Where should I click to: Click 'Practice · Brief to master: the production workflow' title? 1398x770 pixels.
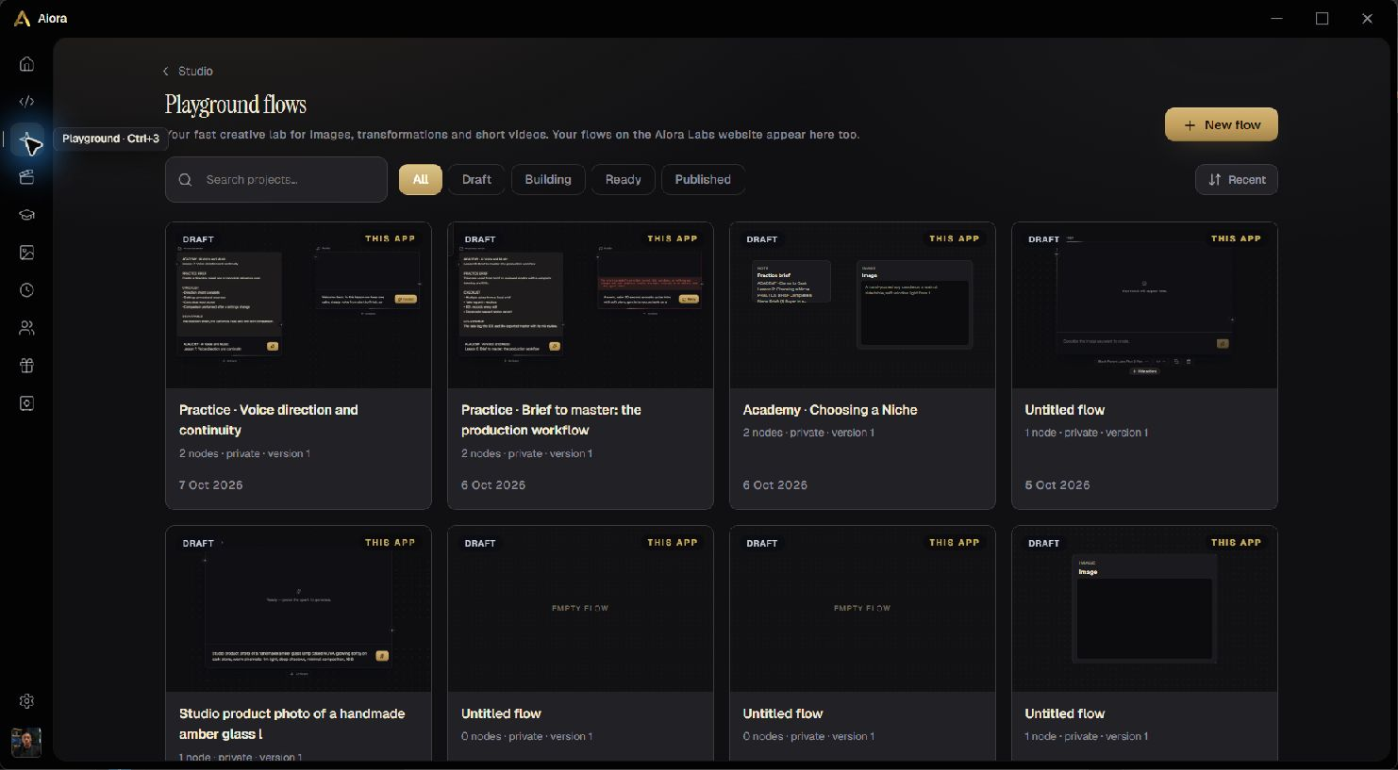[551, 420]
